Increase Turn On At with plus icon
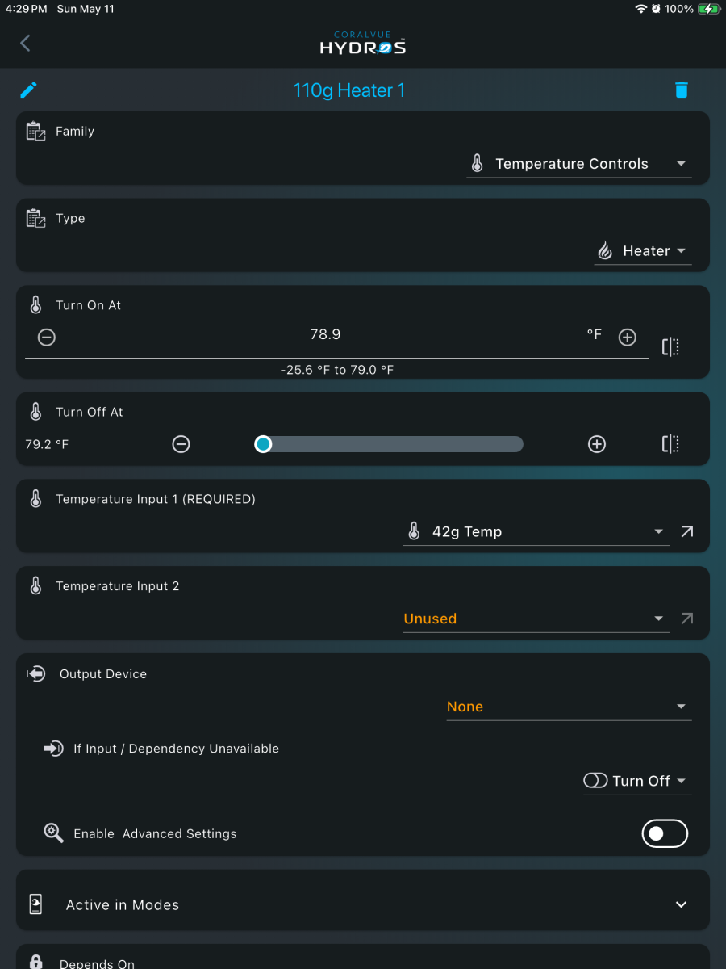 pyautogui.click(x=628, y=338)
